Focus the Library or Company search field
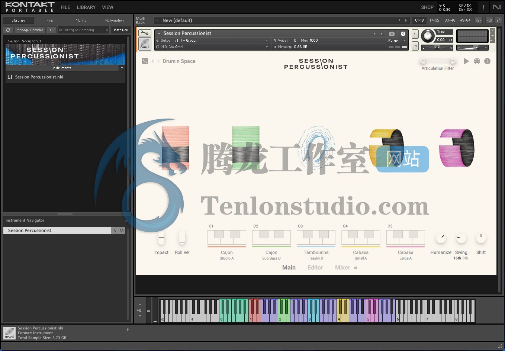The width and height of the screenshot is (505, 351). (x=84, y=30)
